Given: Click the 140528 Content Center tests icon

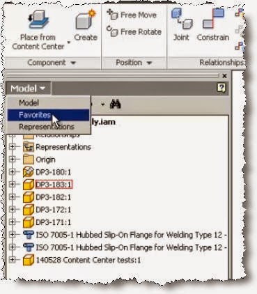Looking at the screenshot, I should pos(29,260).
